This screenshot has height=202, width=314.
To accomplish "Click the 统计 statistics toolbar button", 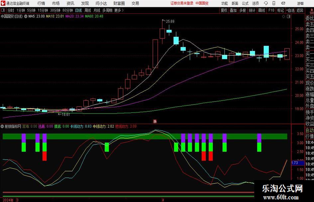I will [252, 10].
